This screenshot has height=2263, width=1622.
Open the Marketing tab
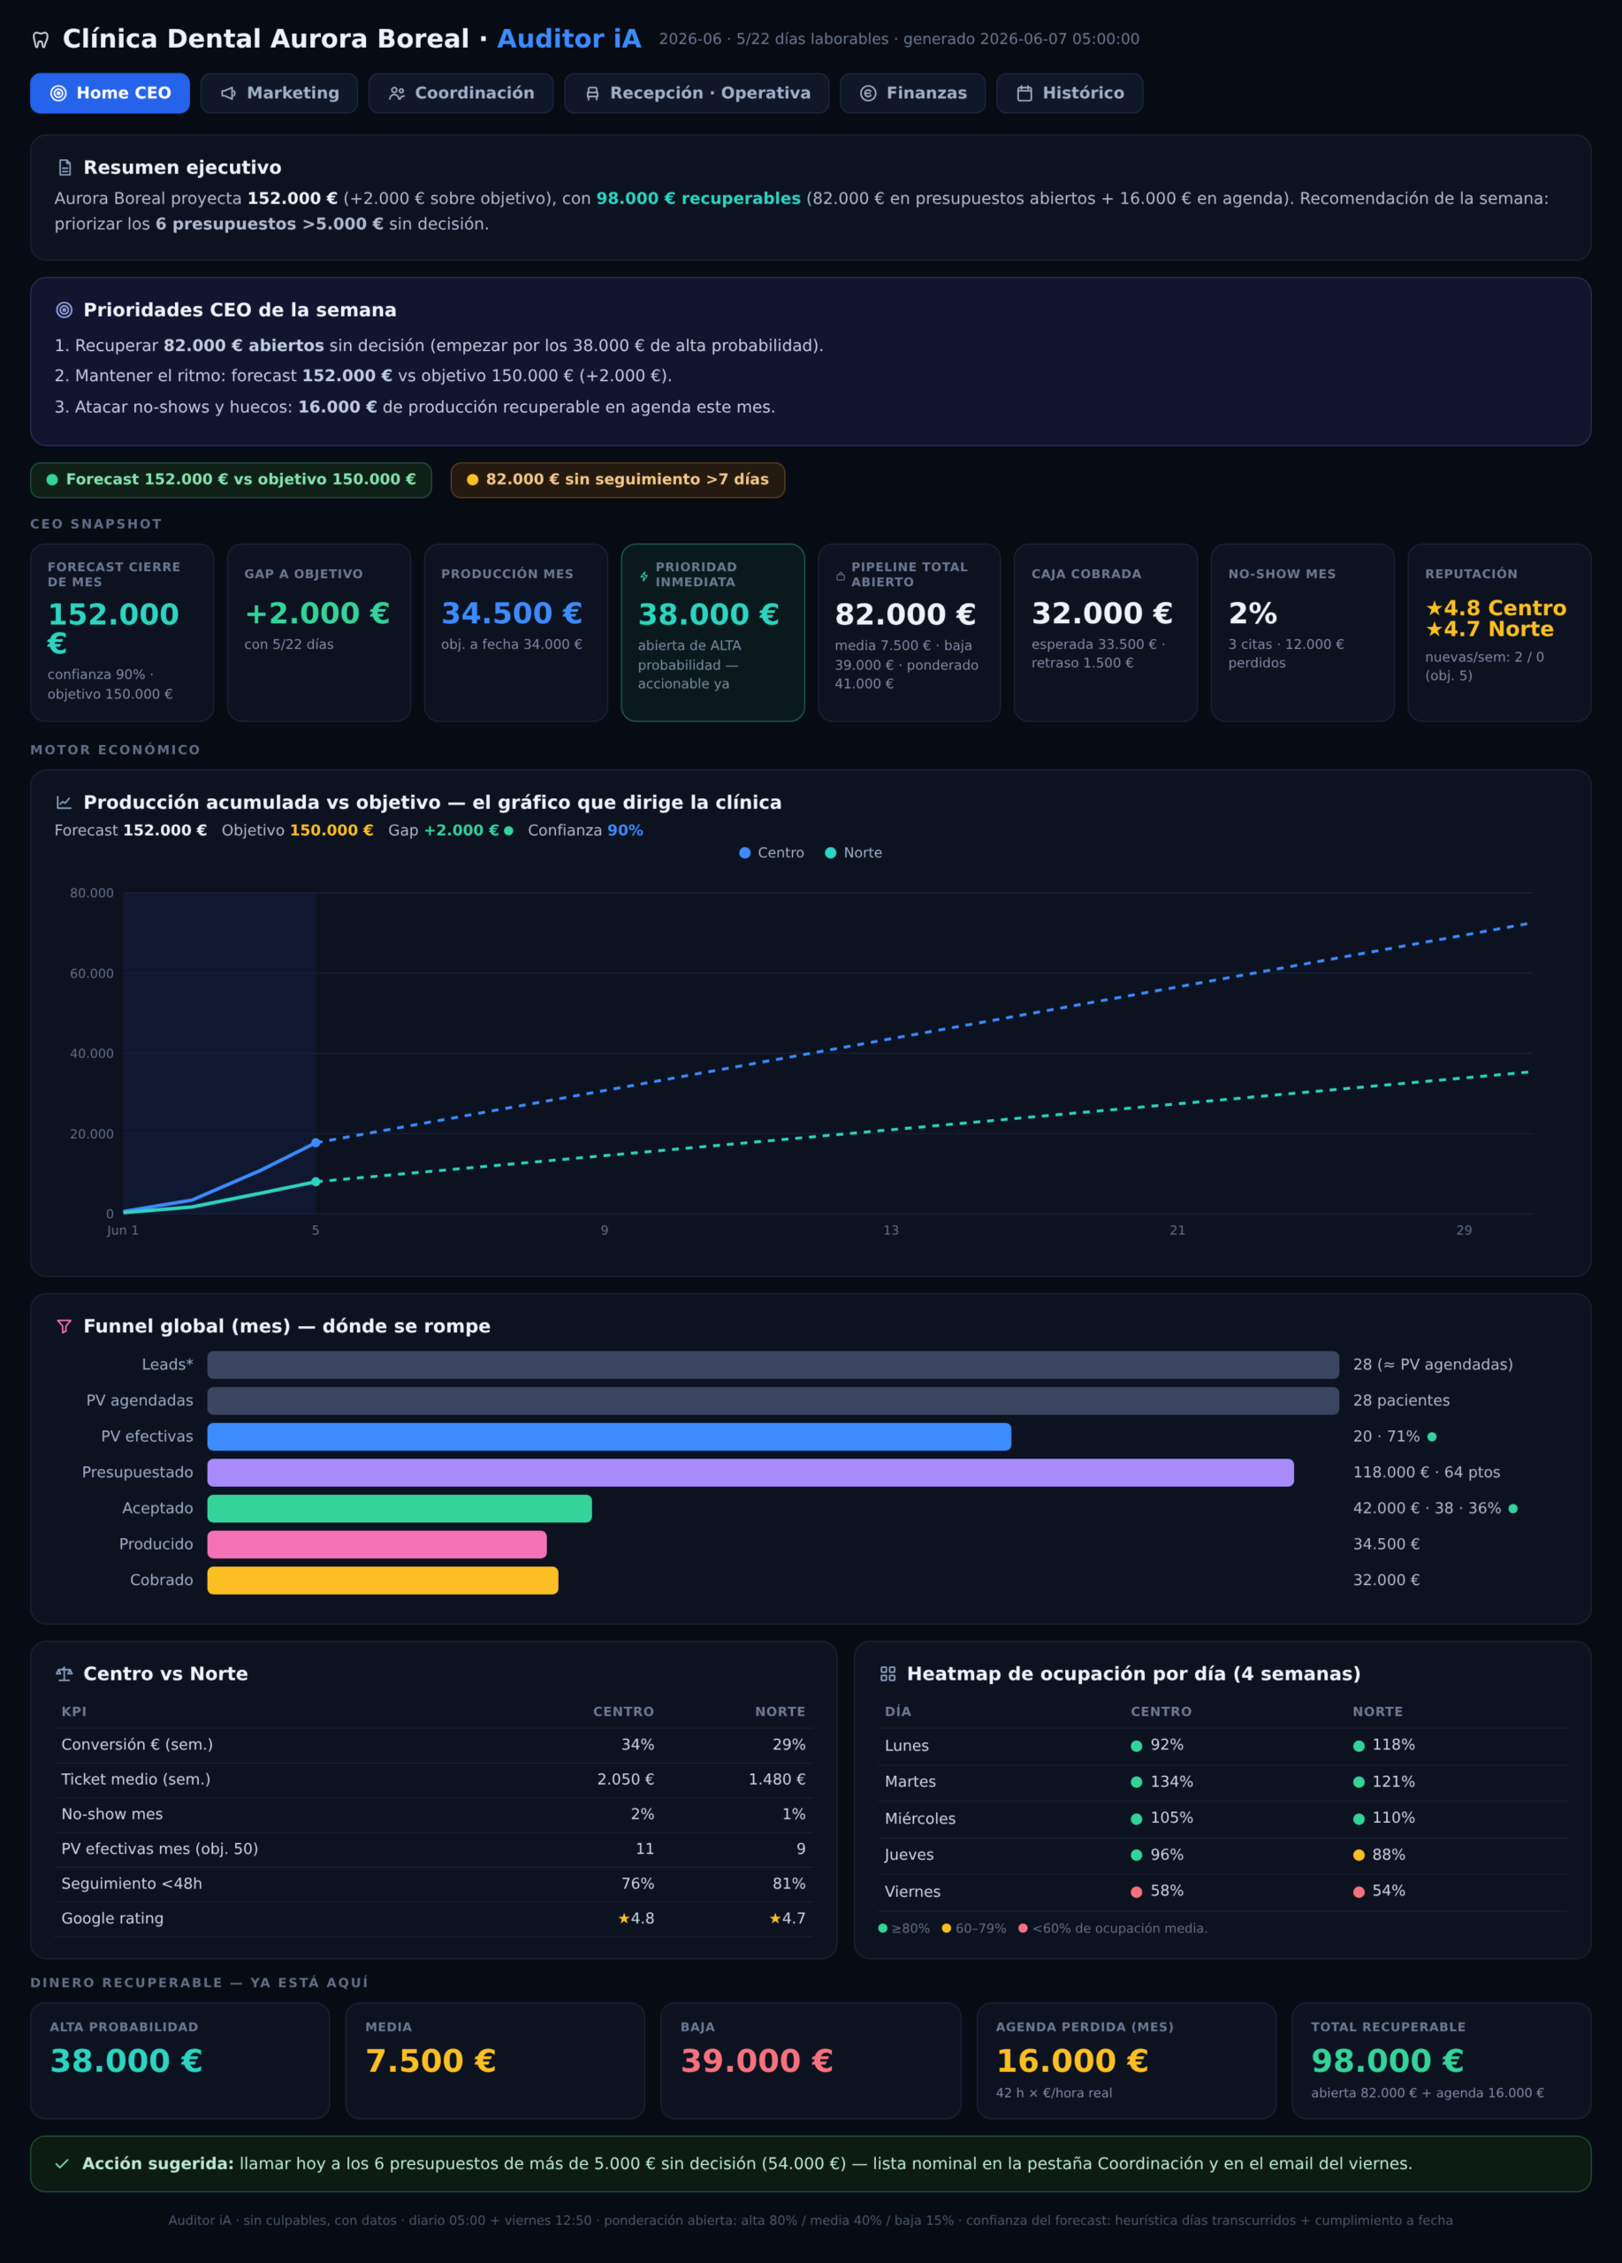click(279, 93)
